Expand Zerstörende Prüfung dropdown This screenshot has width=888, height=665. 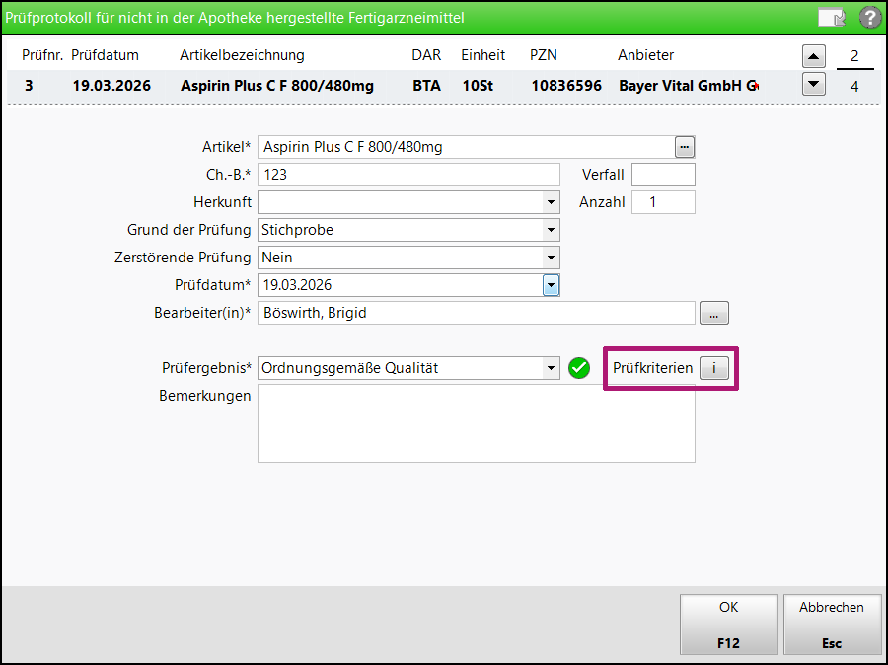click(x=551, y=258)
